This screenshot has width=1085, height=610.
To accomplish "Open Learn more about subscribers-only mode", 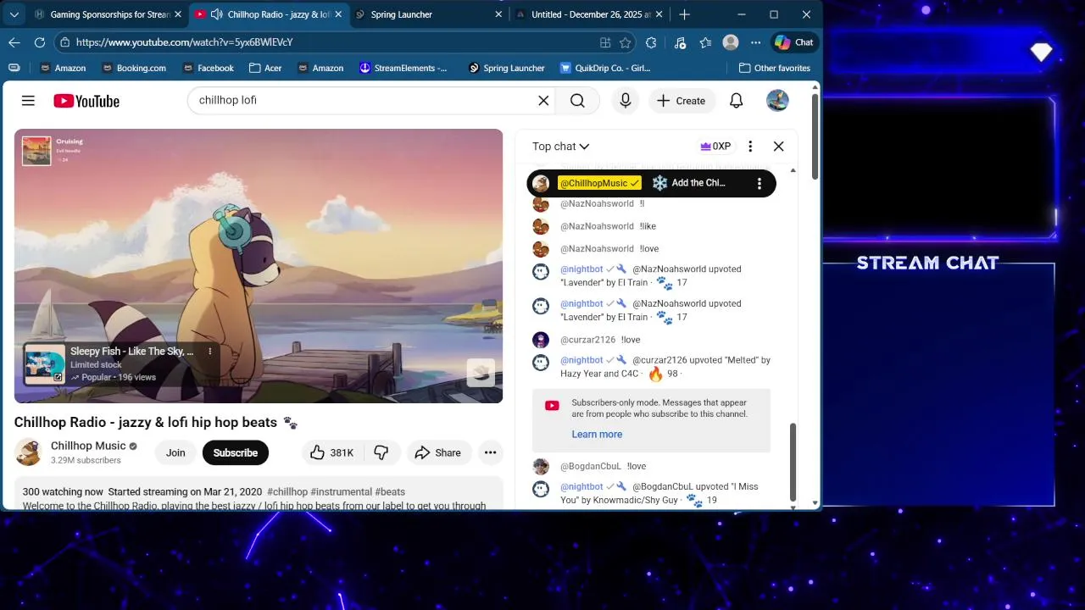I will click(597, 434).
